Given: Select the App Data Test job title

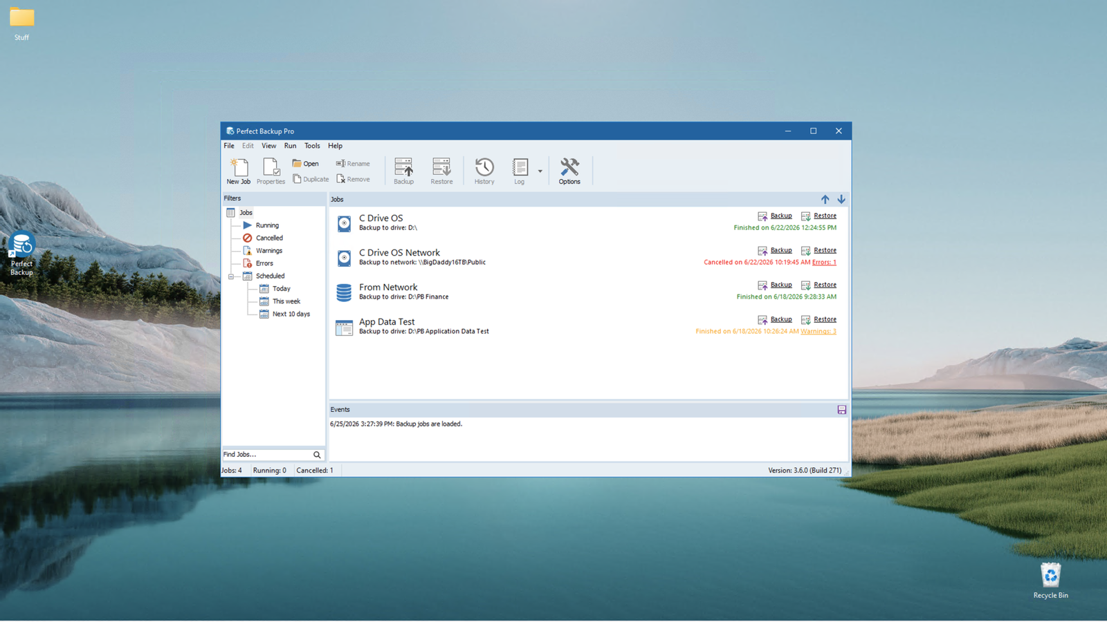Looking at the screenshot, I should point(387,322).
